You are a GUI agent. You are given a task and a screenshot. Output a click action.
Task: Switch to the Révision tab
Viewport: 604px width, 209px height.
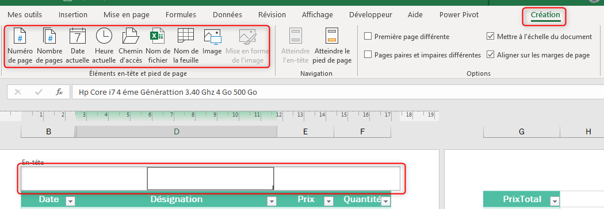(272, 15)
